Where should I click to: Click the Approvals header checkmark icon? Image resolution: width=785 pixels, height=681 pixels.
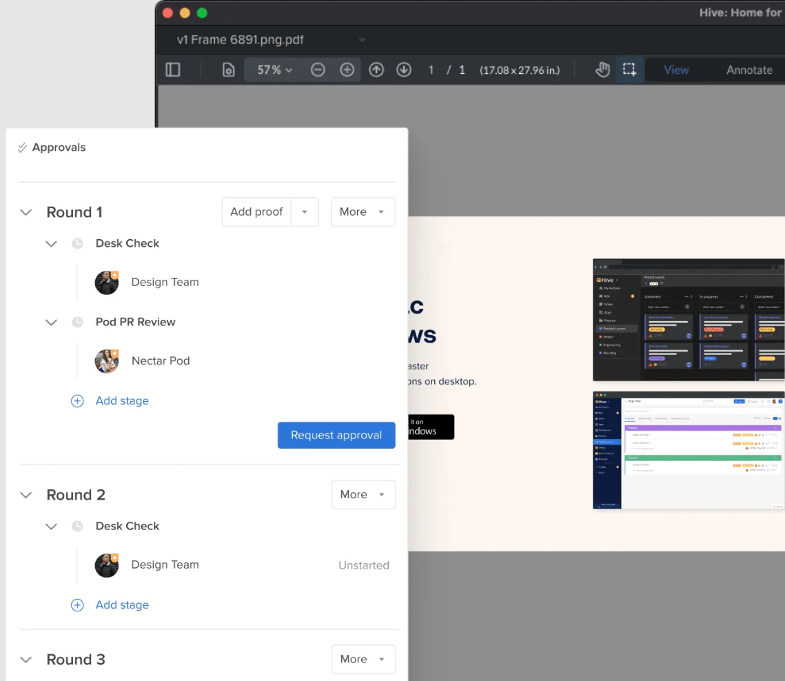[22, 148]
